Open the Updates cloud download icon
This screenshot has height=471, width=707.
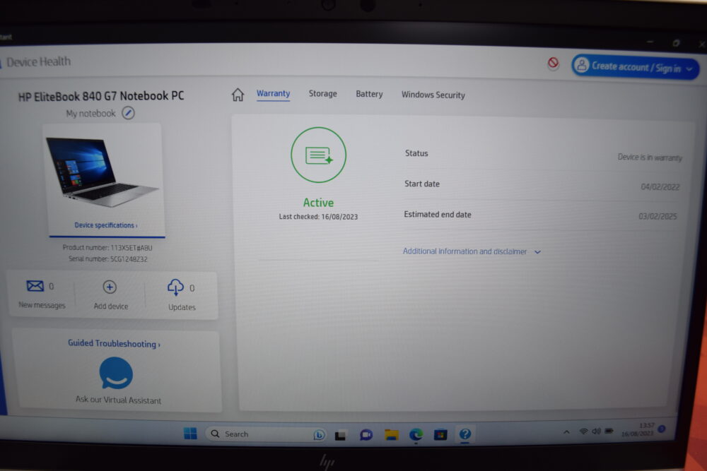click(175, 287)
